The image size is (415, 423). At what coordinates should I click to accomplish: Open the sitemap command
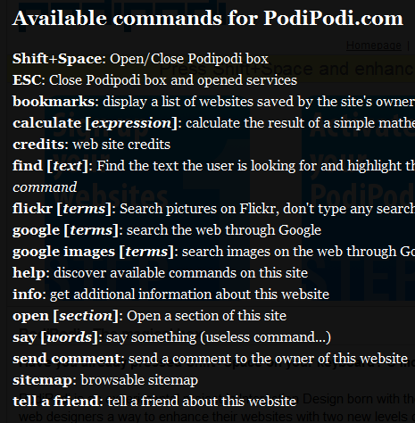pos(43,380)
